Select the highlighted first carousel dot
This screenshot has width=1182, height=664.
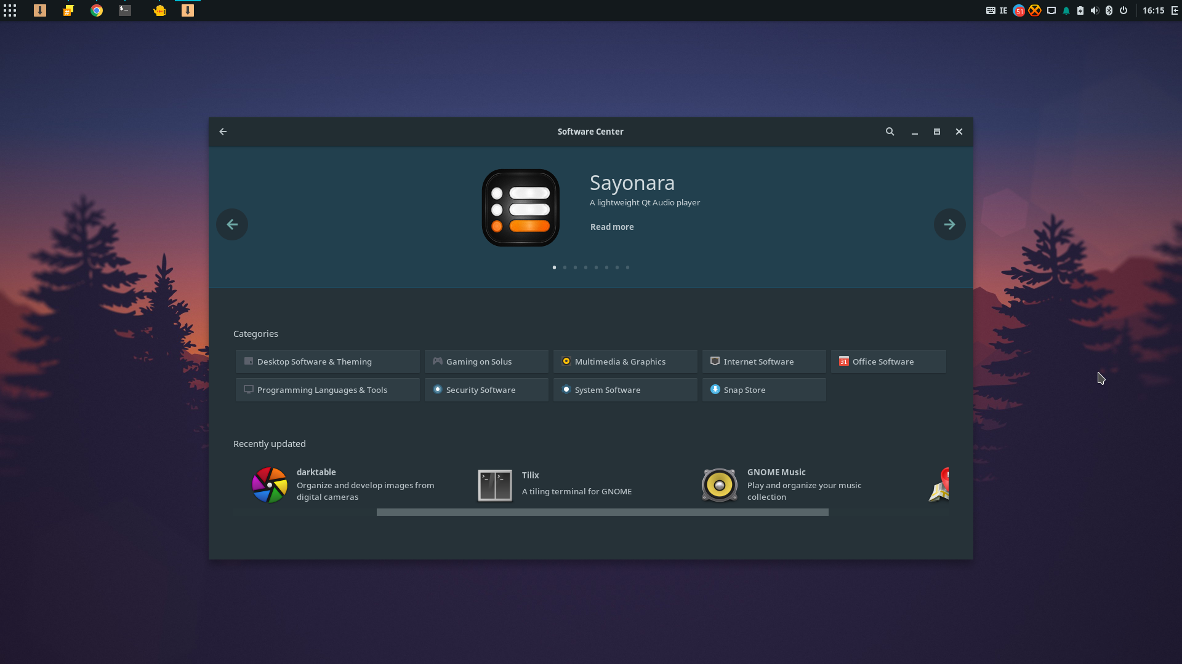pos(554,267)
